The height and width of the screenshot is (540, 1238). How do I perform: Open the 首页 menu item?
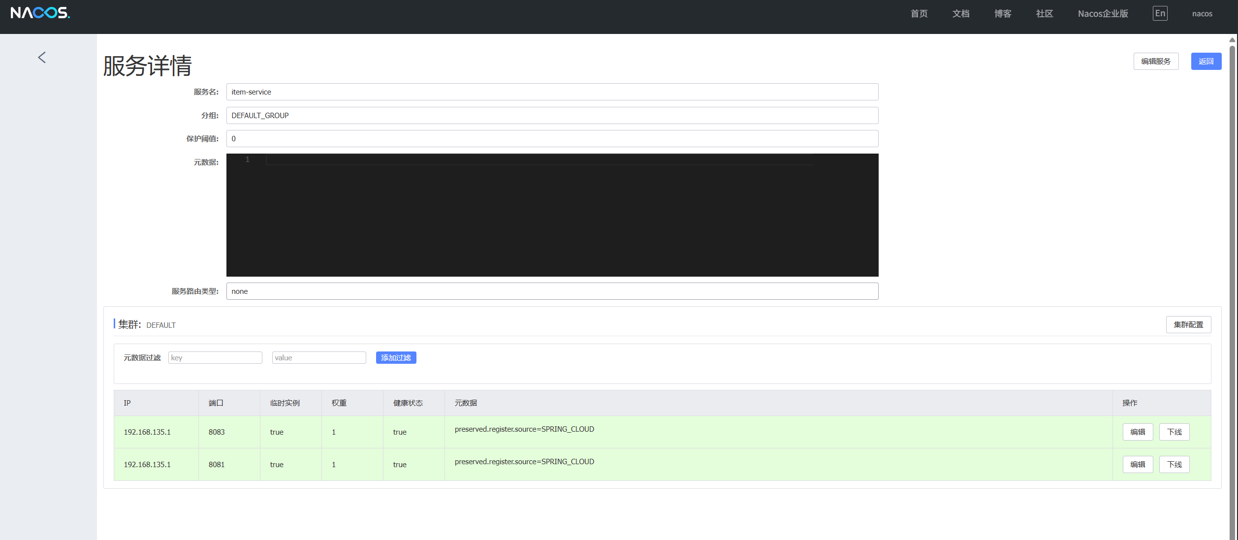point(919,13)
